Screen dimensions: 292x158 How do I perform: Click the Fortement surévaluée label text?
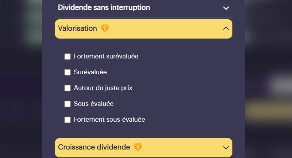pyautogui.click(x=106, y=56)
